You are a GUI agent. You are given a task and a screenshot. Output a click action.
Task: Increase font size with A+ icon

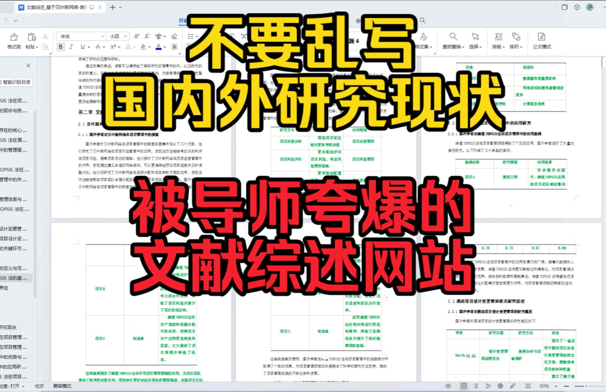137,36
